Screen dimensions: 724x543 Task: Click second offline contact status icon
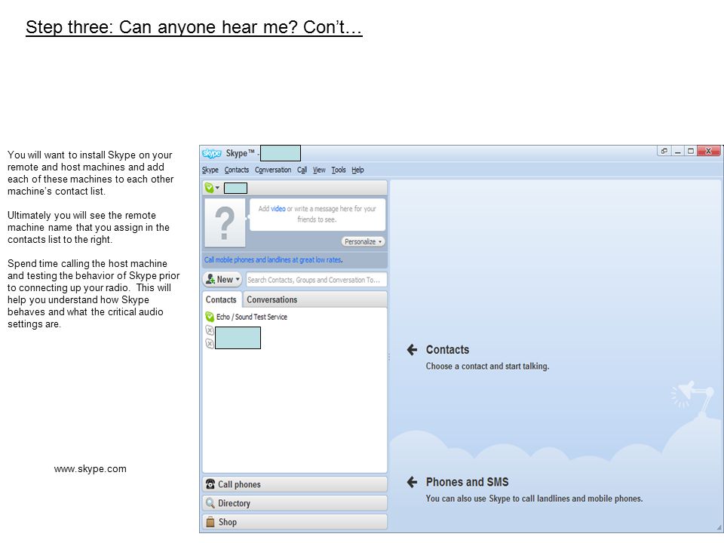pyautogui.click(x=210, y=344)
